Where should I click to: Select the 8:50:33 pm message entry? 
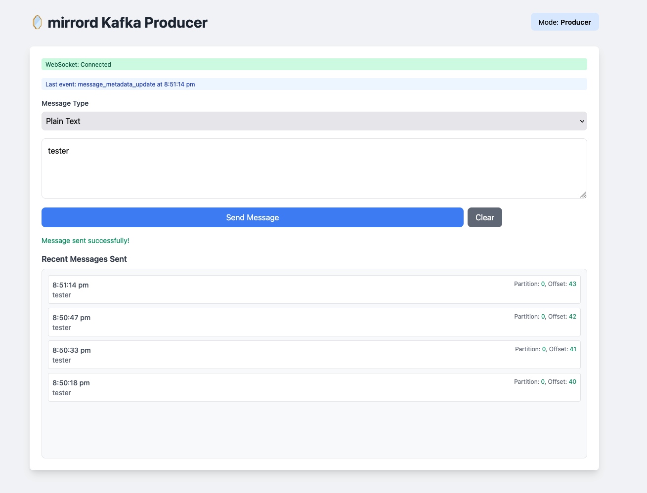coord(314,355)
